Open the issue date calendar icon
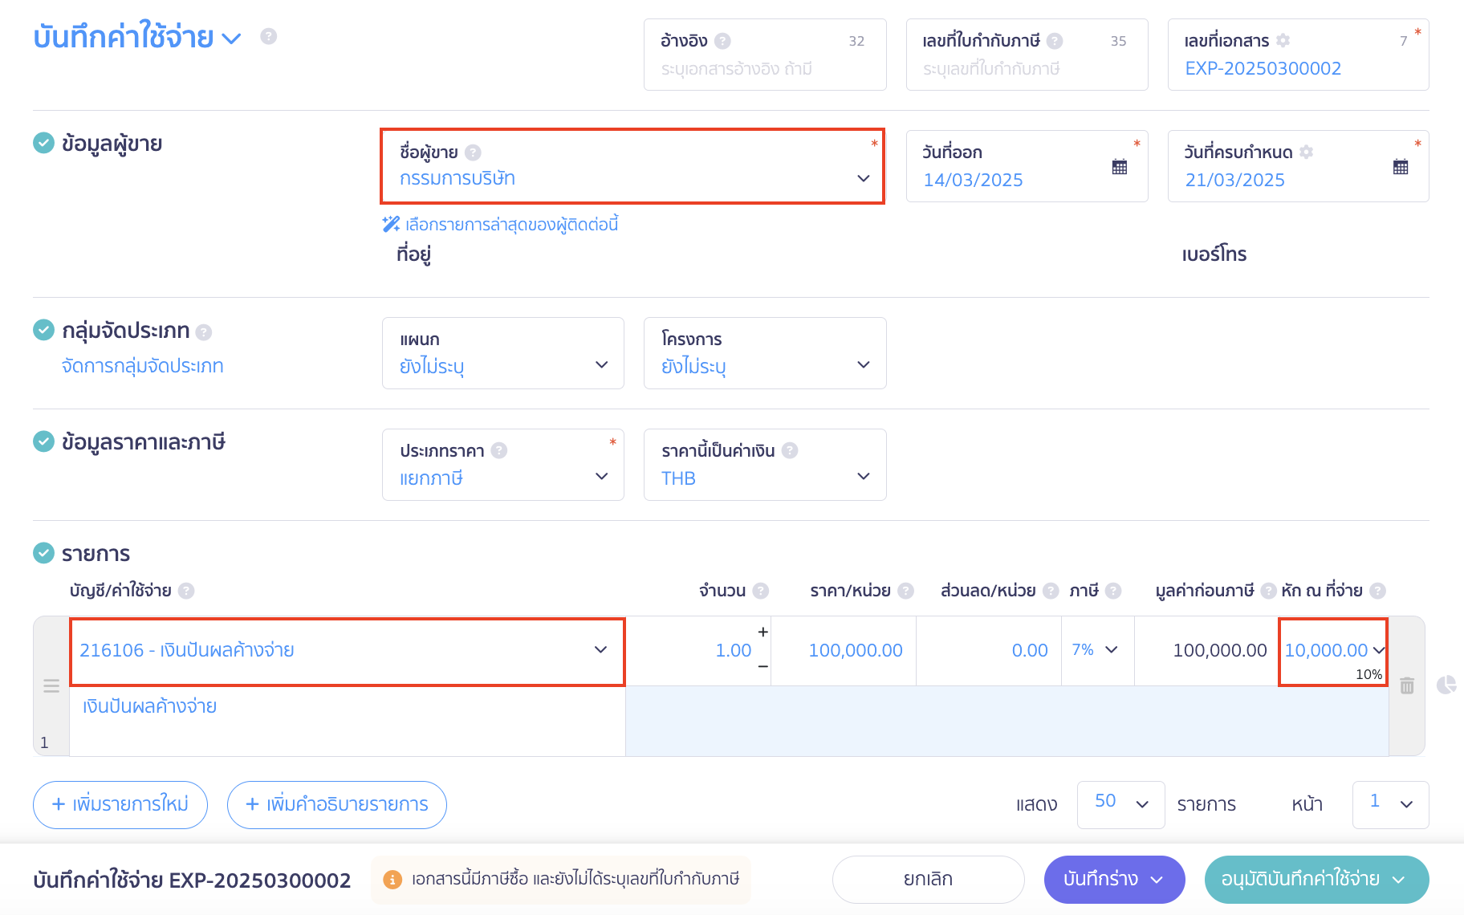Viewport: 1464px width, 915px height. point(1119,167)
